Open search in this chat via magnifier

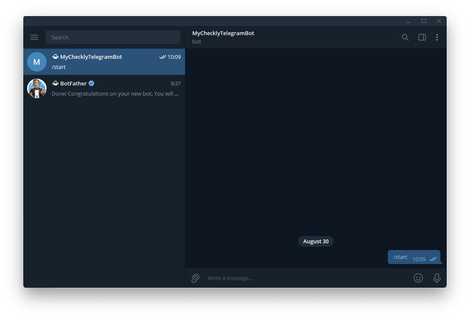click(405, 37)
